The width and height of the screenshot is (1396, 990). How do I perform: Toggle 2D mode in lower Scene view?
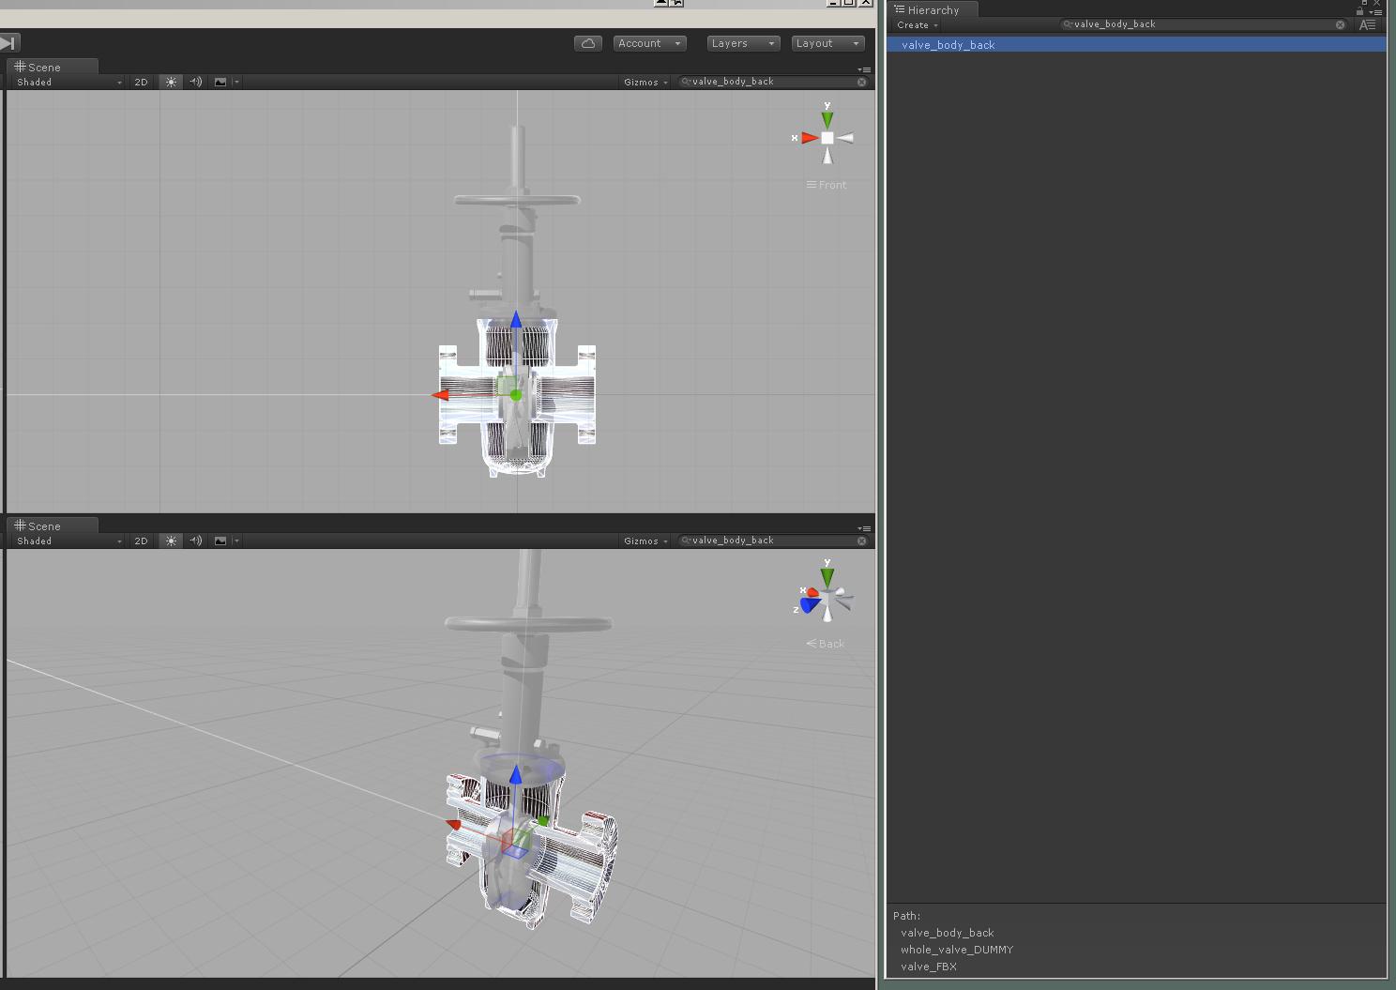click(x=142, y=541)
